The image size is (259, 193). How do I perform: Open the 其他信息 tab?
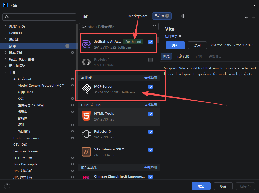coord(215,56)
